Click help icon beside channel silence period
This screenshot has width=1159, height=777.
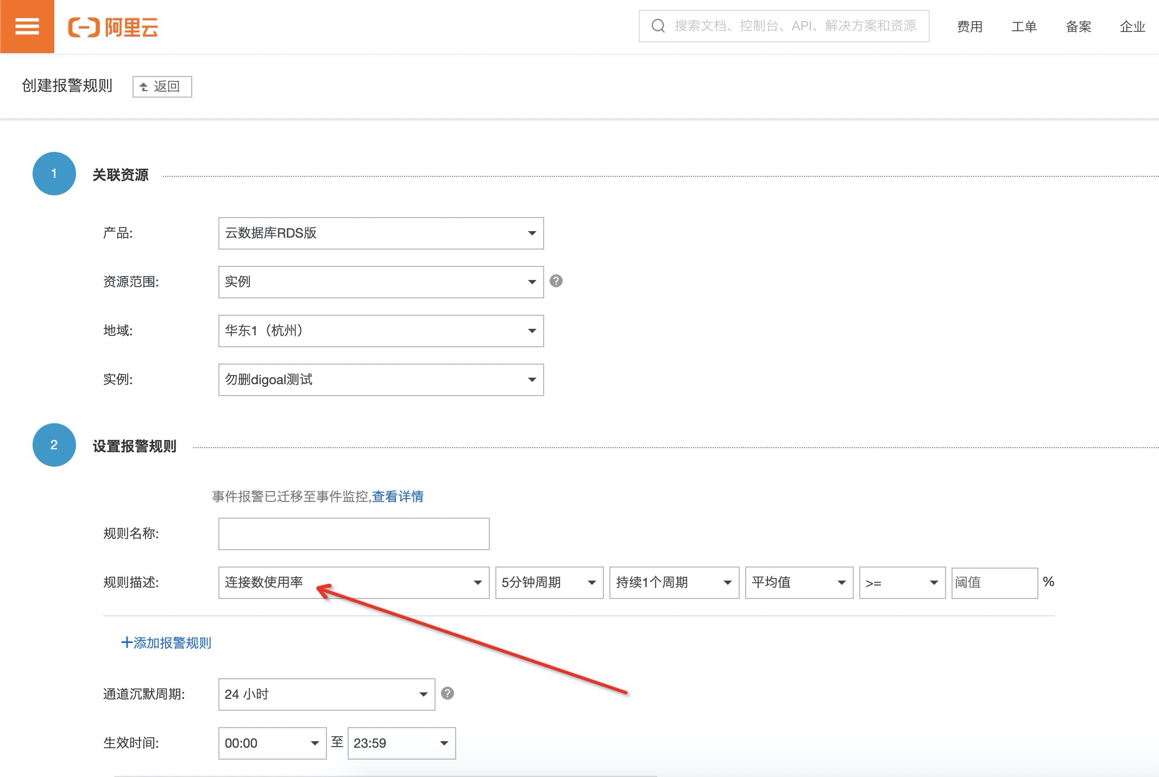pyautogui.click(x=447, y=693)
